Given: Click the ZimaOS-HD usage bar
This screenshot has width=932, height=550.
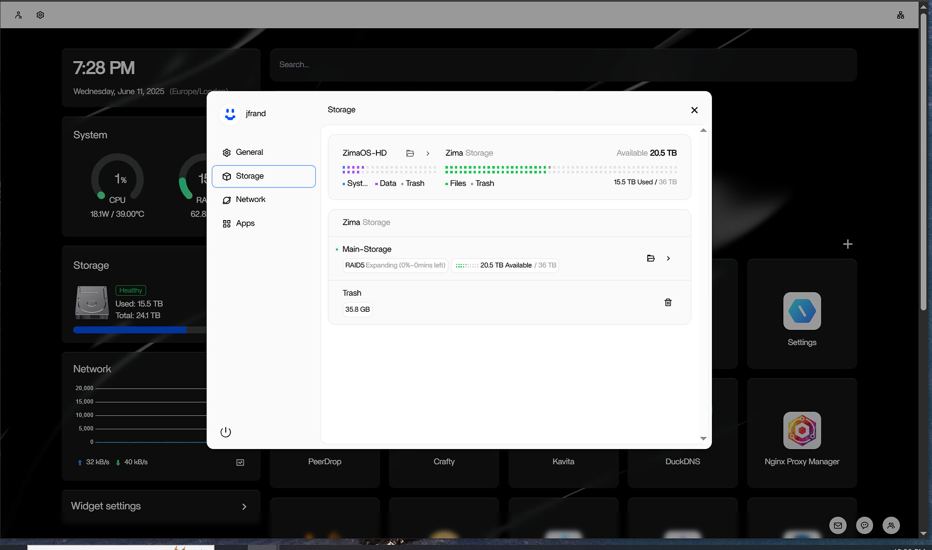Looking at the screenshot, I should point(389,170).
